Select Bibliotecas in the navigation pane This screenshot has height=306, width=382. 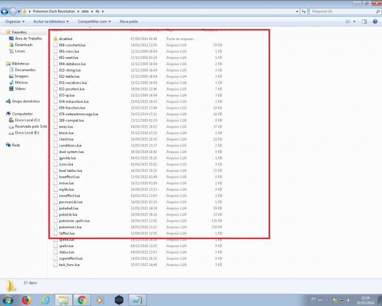[21, 64]
